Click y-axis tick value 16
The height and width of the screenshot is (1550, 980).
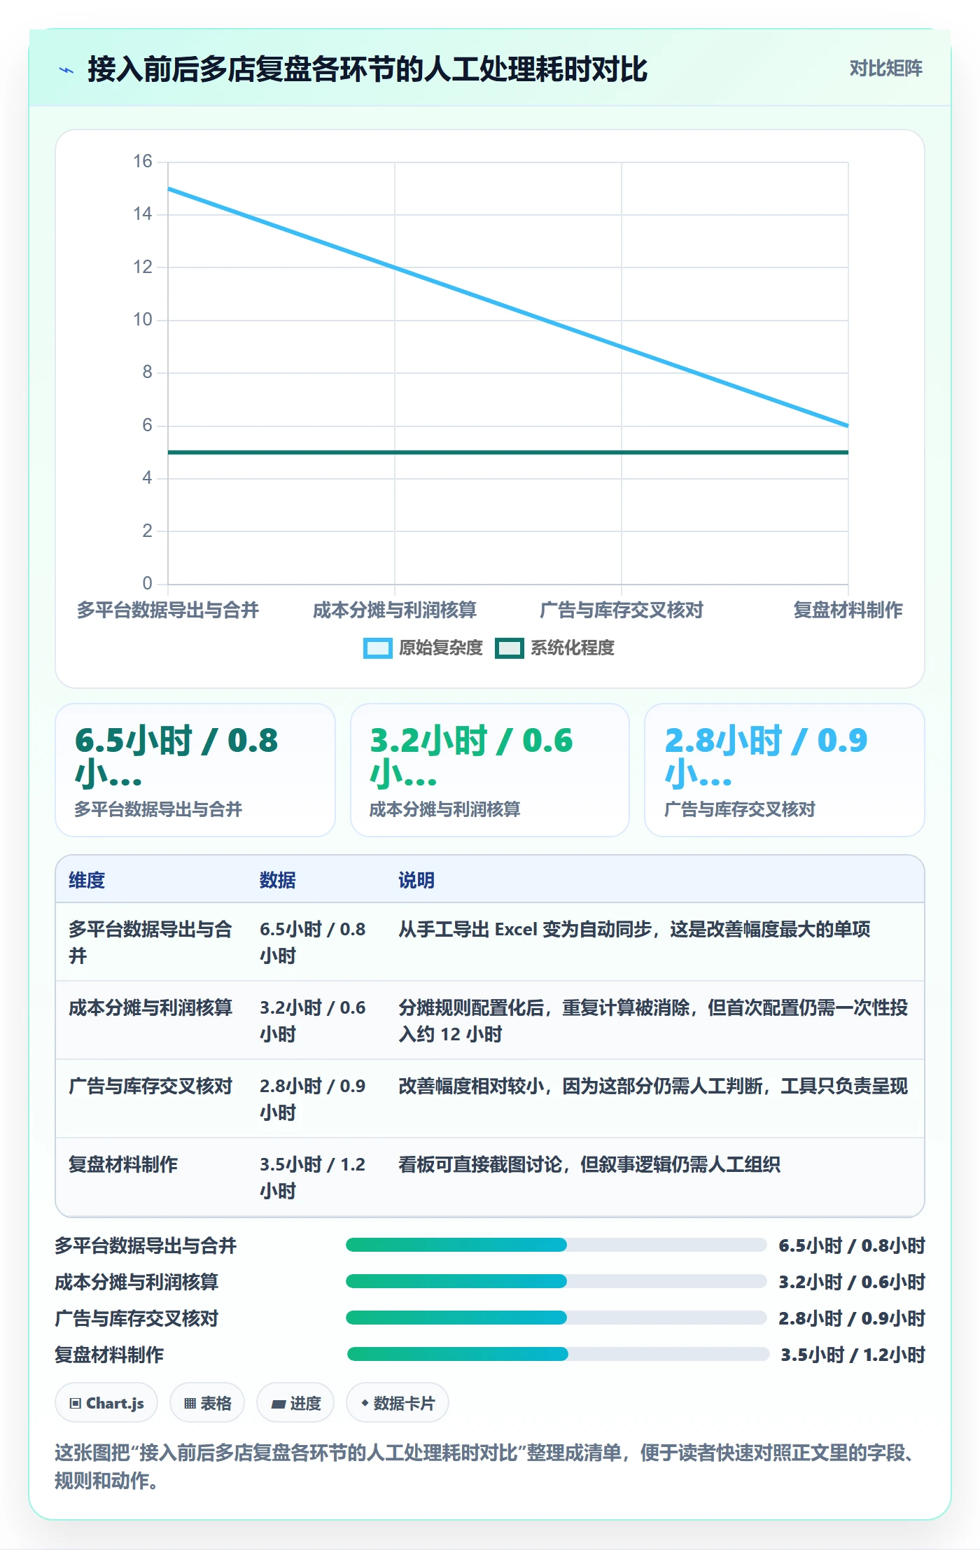[143, 161]
